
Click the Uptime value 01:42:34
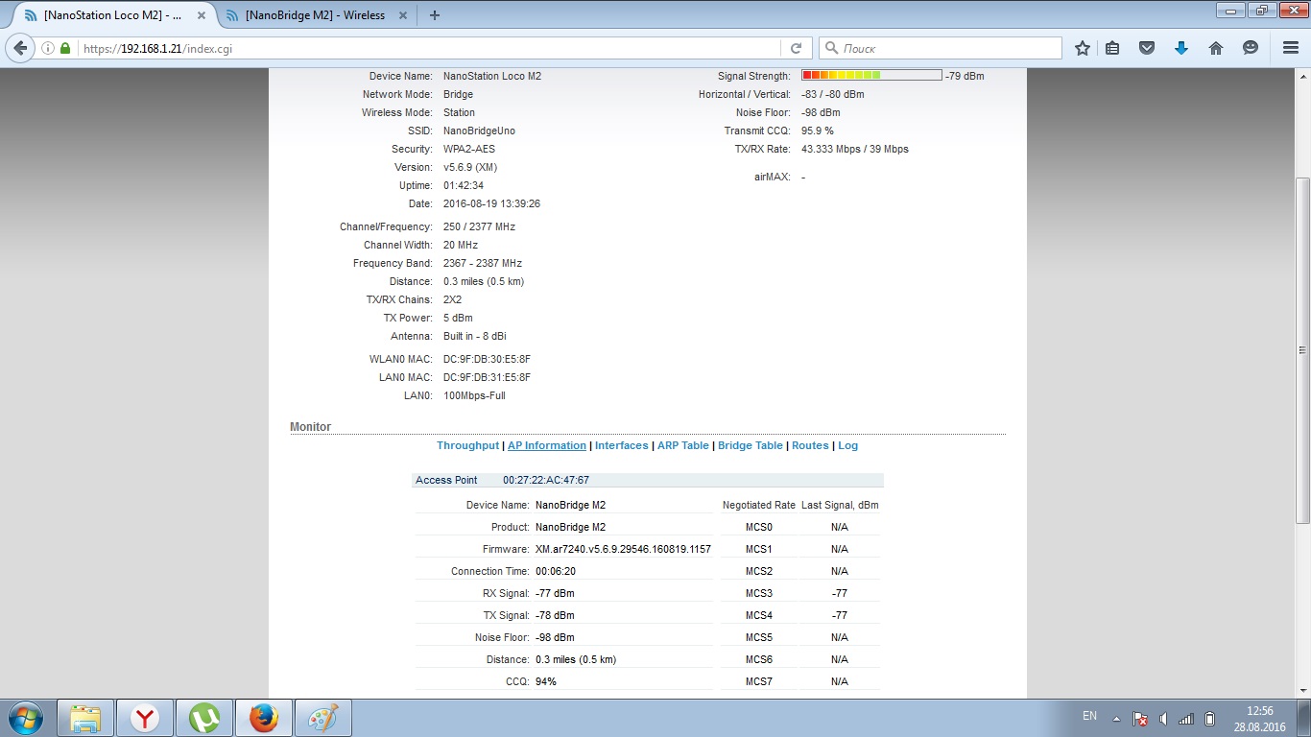pyautogui.click(x=464, y=185)
